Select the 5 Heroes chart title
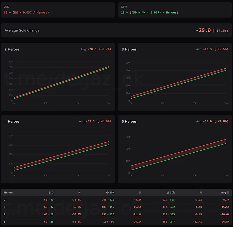This screenshot has width=233, height=227. tap(129, 121)
